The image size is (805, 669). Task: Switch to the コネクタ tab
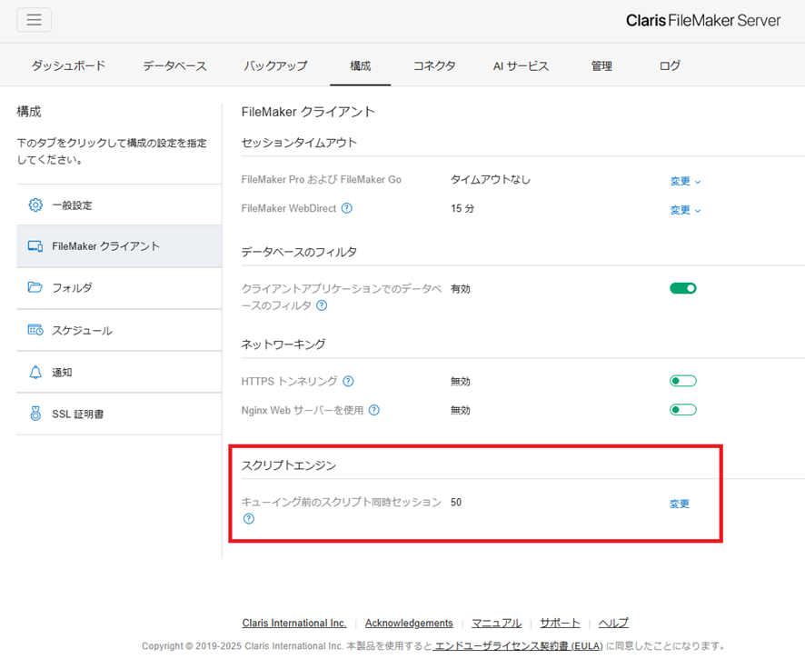click(434, 65)
